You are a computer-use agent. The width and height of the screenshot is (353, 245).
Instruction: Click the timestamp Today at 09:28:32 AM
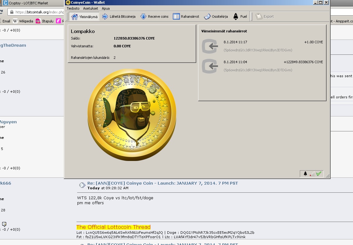(108, 188)
